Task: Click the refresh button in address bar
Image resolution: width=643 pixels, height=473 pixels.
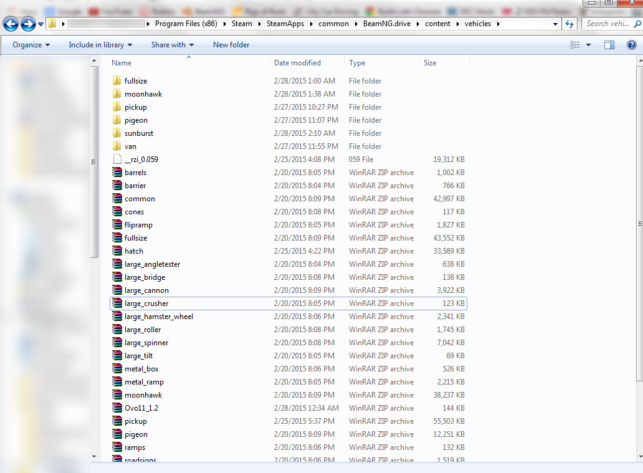Action: (569, 24)
